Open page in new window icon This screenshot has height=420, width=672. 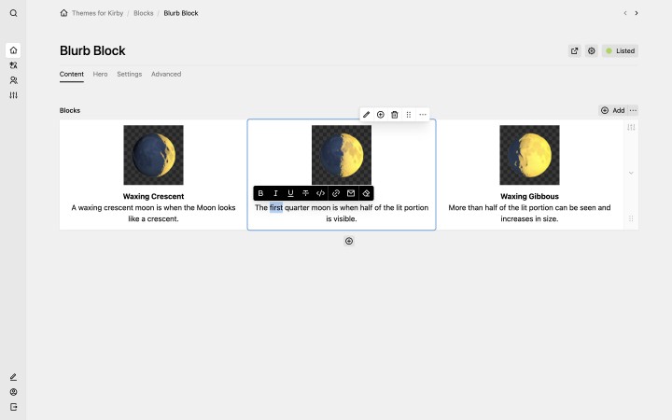[574, 50]
